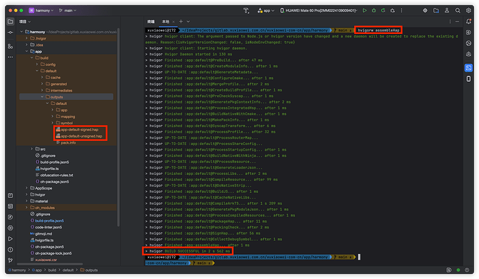Image resolution: width=479 pixels, height=279 pixels.
Task: Open Search Everywhere magnifier
Action: pos(457,10)
